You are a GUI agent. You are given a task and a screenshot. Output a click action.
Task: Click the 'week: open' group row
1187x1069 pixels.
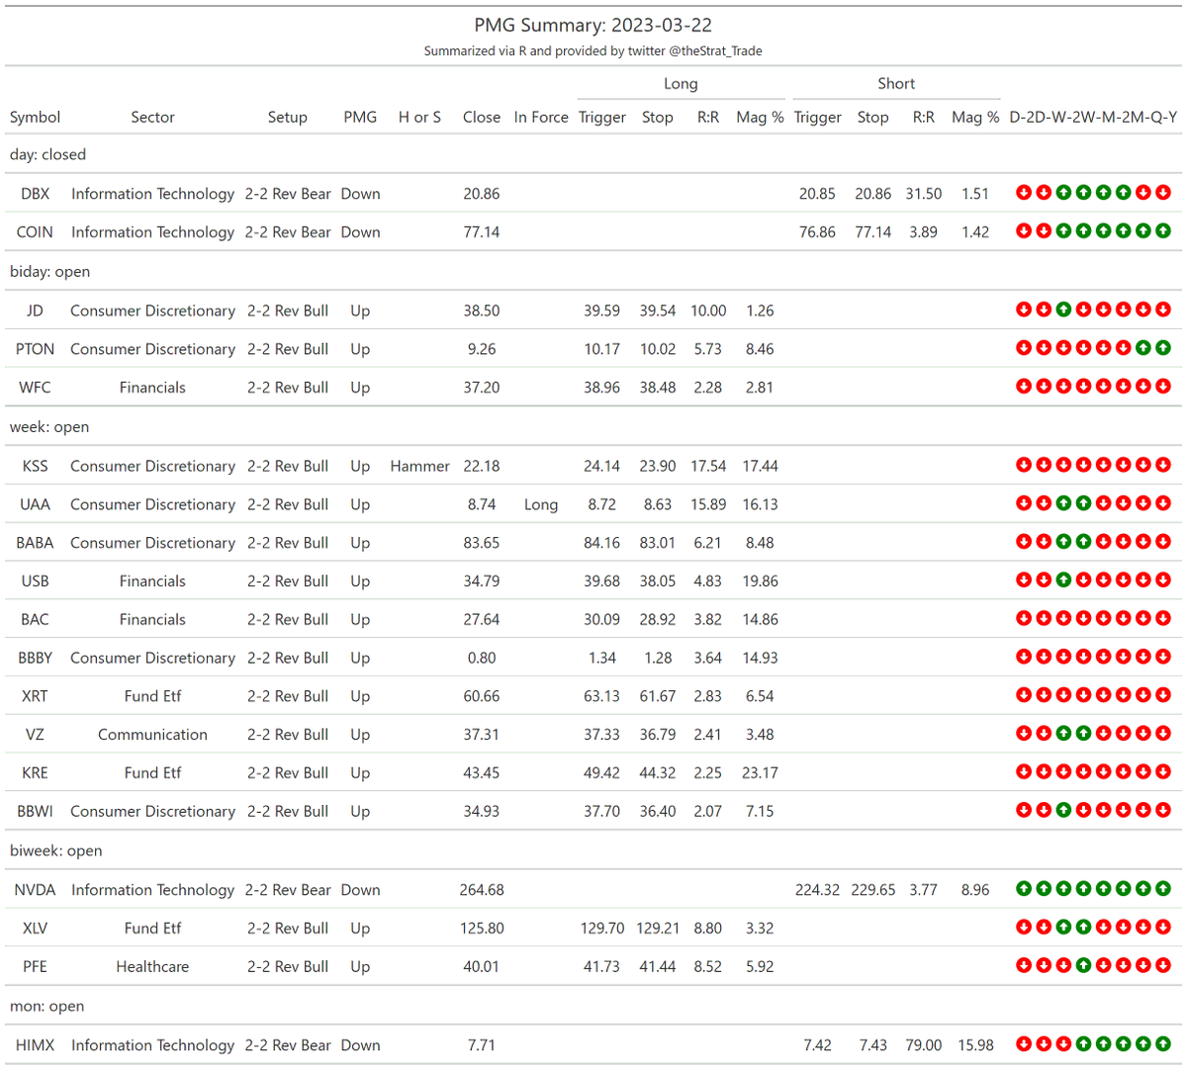593,426
